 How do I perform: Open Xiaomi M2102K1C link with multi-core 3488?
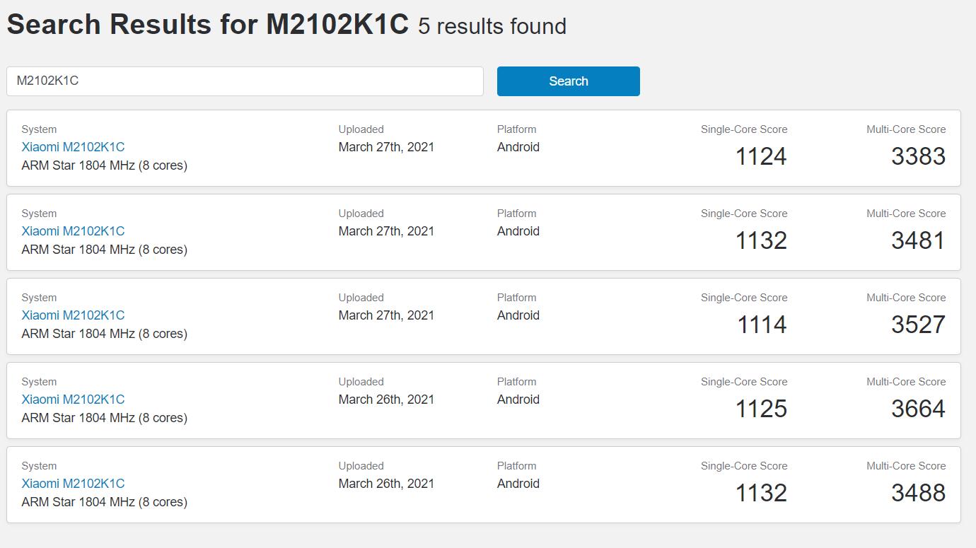click(73, 484)
